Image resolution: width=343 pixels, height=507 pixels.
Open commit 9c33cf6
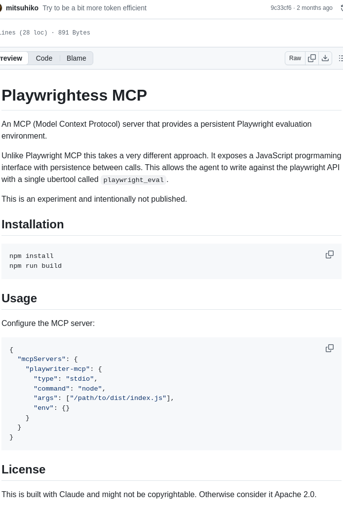[281, 8]
